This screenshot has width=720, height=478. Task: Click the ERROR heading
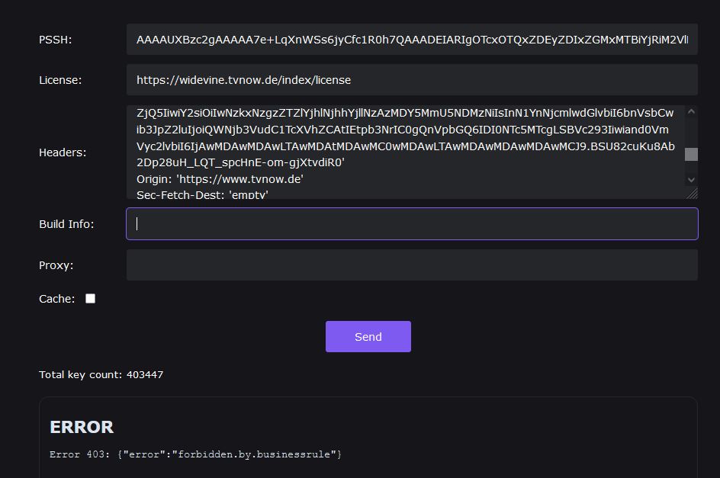82,427
